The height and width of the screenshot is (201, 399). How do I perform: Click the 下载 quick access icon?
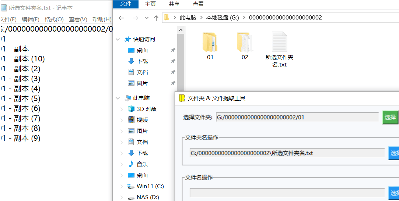pos(131,61)
